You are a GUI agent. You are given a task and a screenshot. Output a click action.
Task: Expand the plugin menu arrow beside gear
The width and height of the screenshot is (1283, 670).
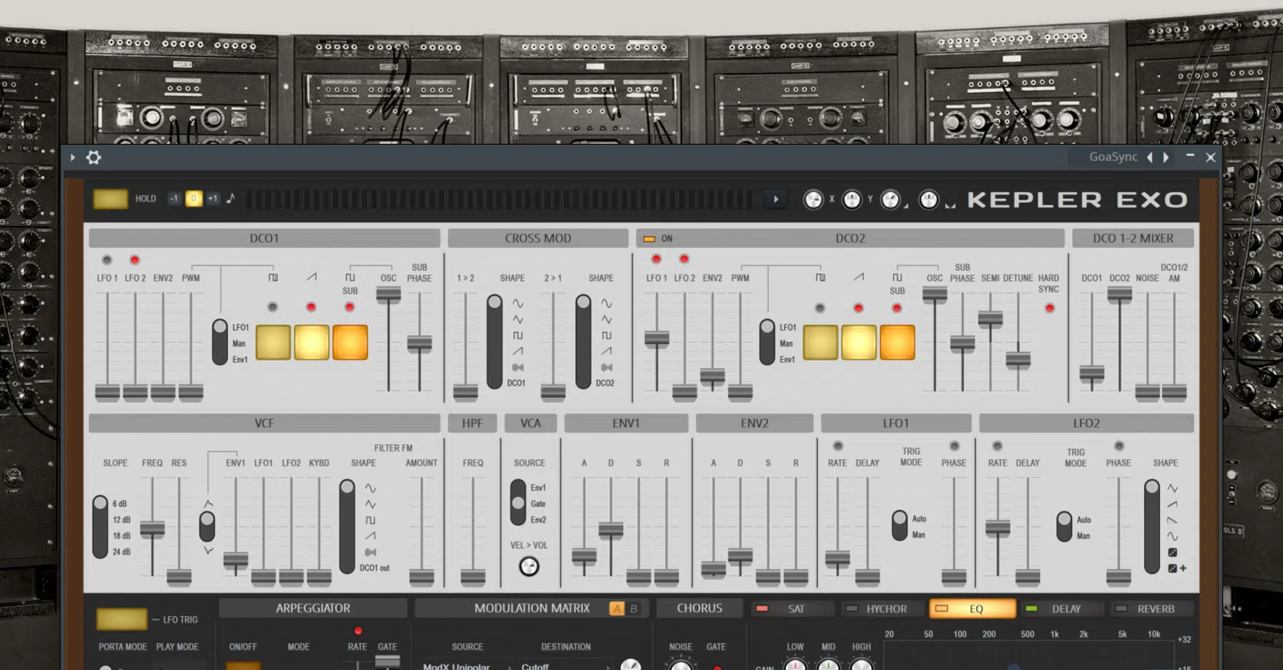pyautogui.click(x=72, y=158)
